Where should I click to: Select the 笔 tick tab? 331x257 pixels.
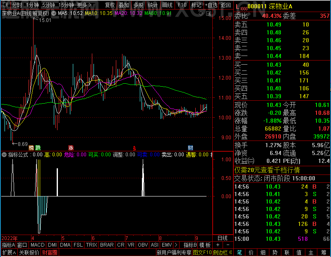239,252
